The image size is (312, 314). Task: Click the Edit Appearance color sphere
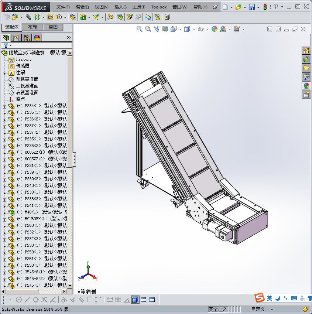214,29
